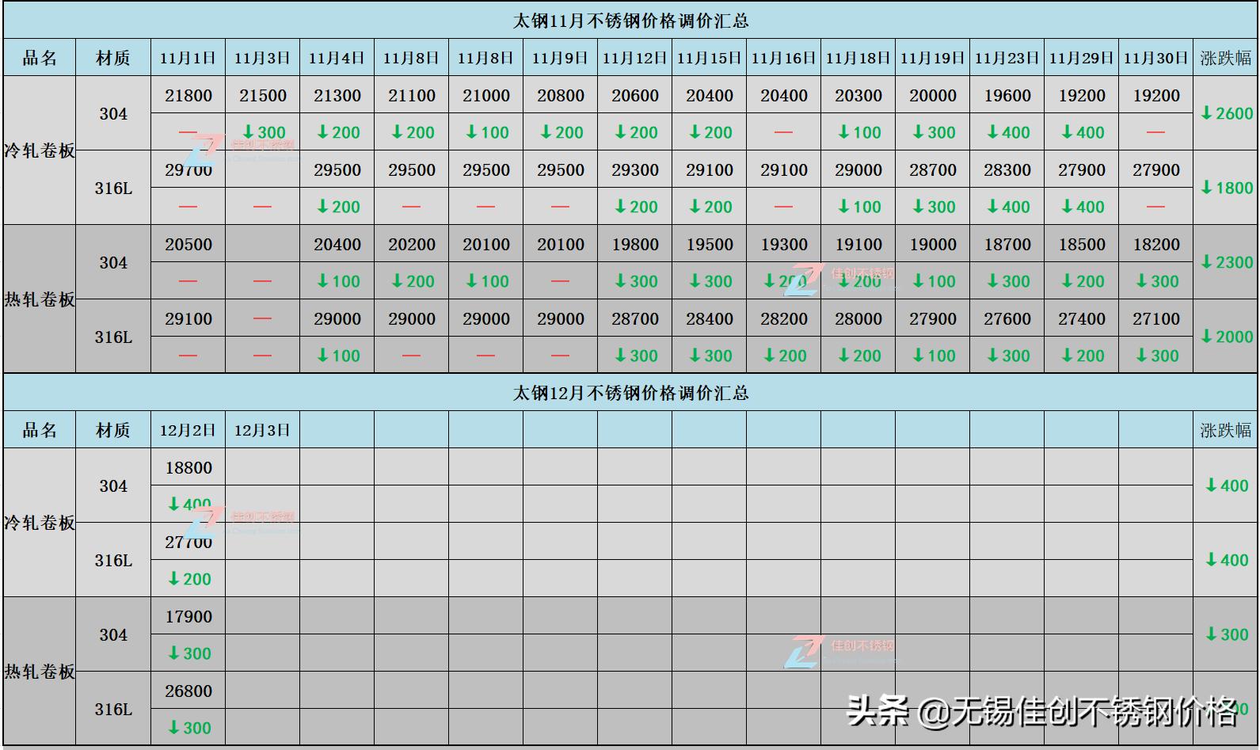Click the green arrow beside 1800 total
Image resolution: width=1260 pixels, height=750 pixels.
coord(1206,188)
